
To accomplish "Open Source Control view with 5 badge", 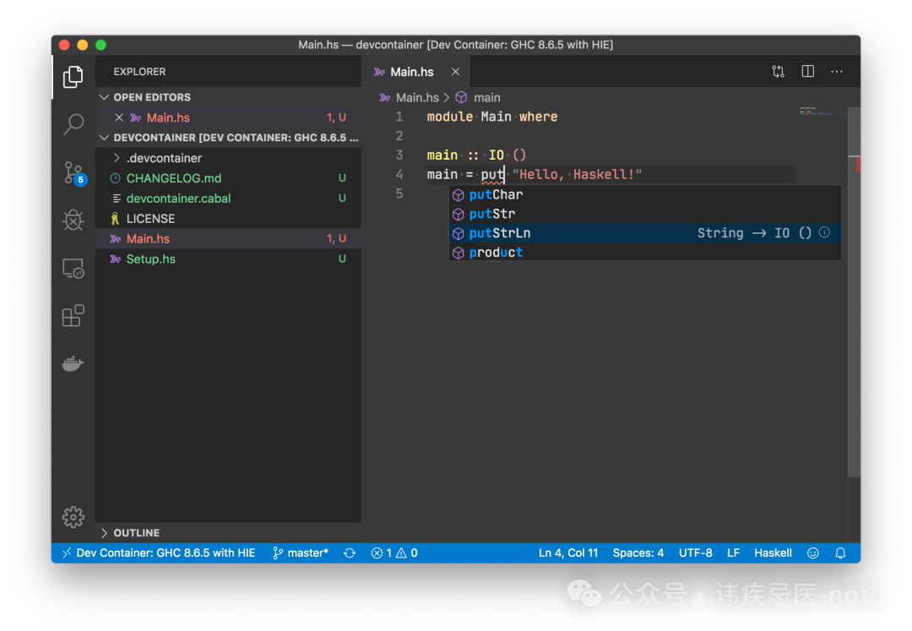I will (74, 173).
